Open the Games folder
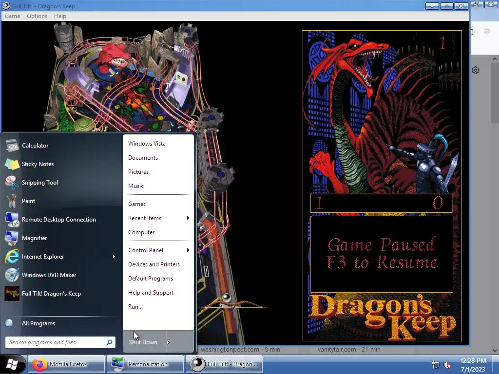Viewport: 499px width, 374px height. 137,204
